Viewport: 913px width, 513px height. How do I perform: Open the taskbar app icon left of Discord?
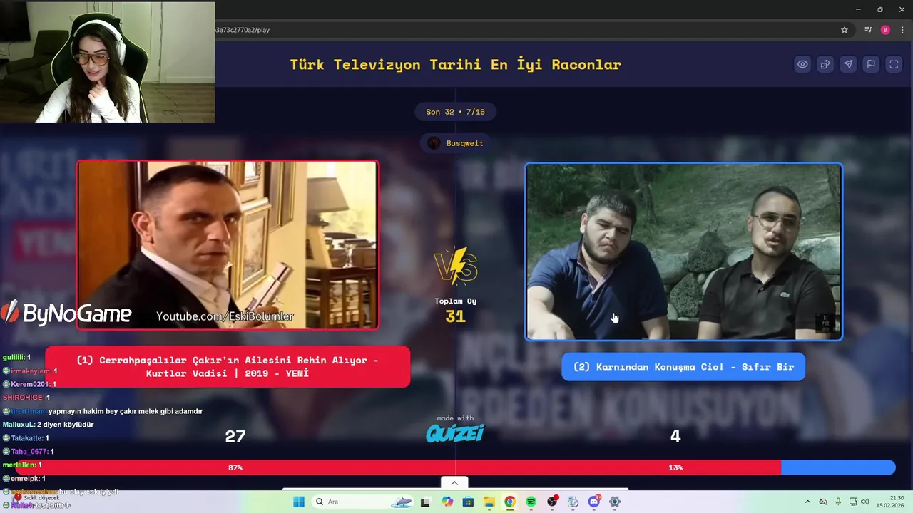[573, 502]
